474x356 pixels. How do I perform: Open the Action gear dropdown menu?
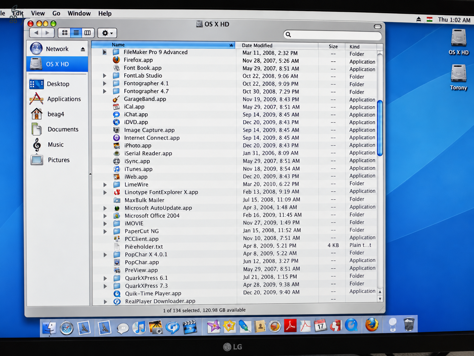click(x=107, y=33)
